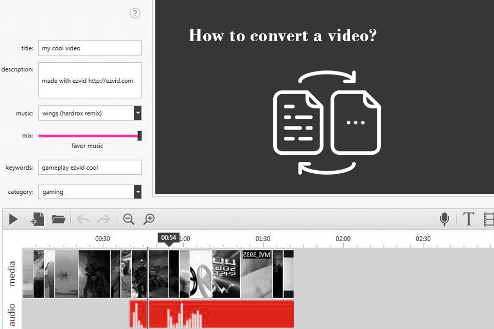Undo the last edit
Viewport: 494px width, 329px height.
(83, 219)
